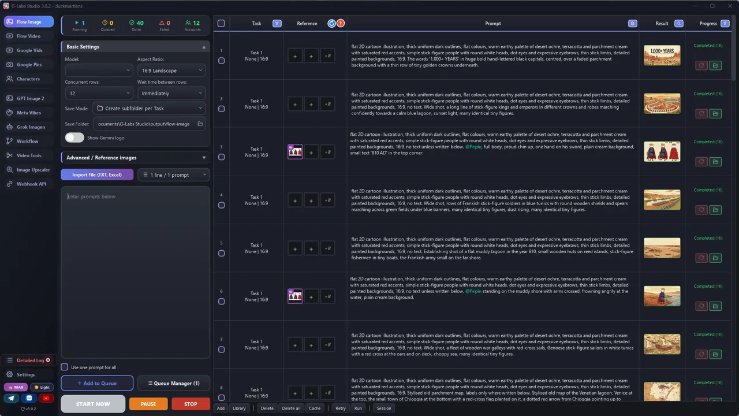
Task: Open the Model dropdown
Action: pos(99,70)
